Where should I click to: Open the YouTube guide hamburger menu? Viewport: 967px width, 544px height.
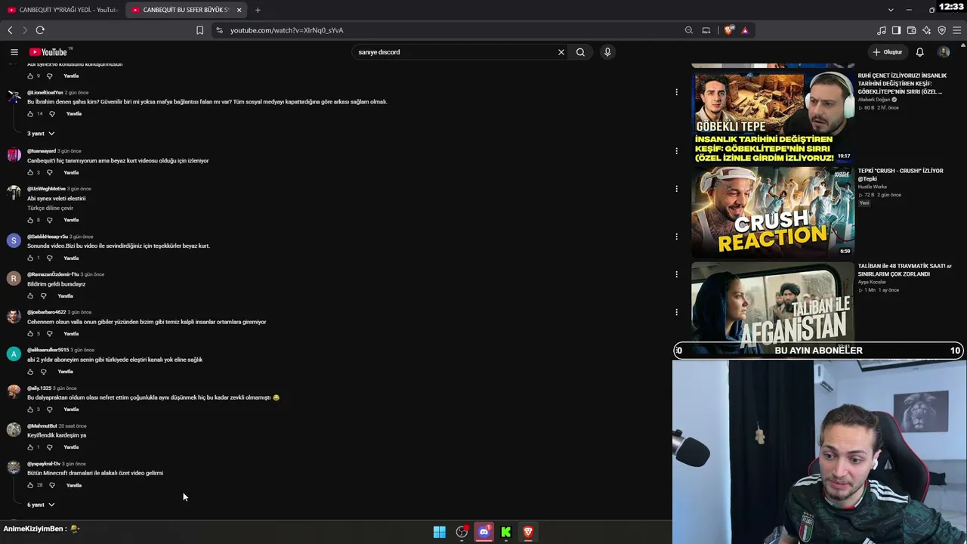pyautogui.click(x=14, y=52)
